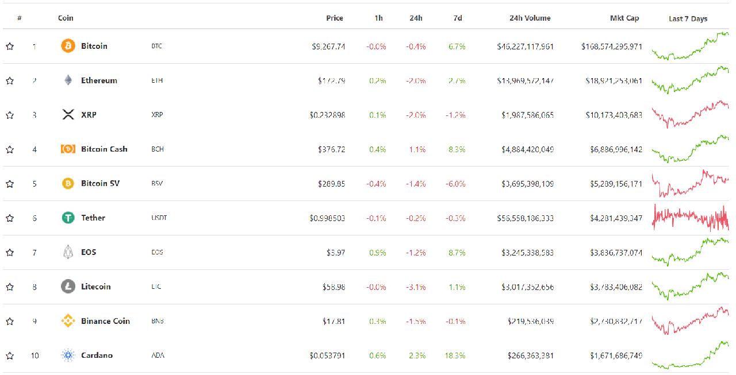Open the Binance Coin name link
This screenshot has width=736, height=375.
click(105, 321)
